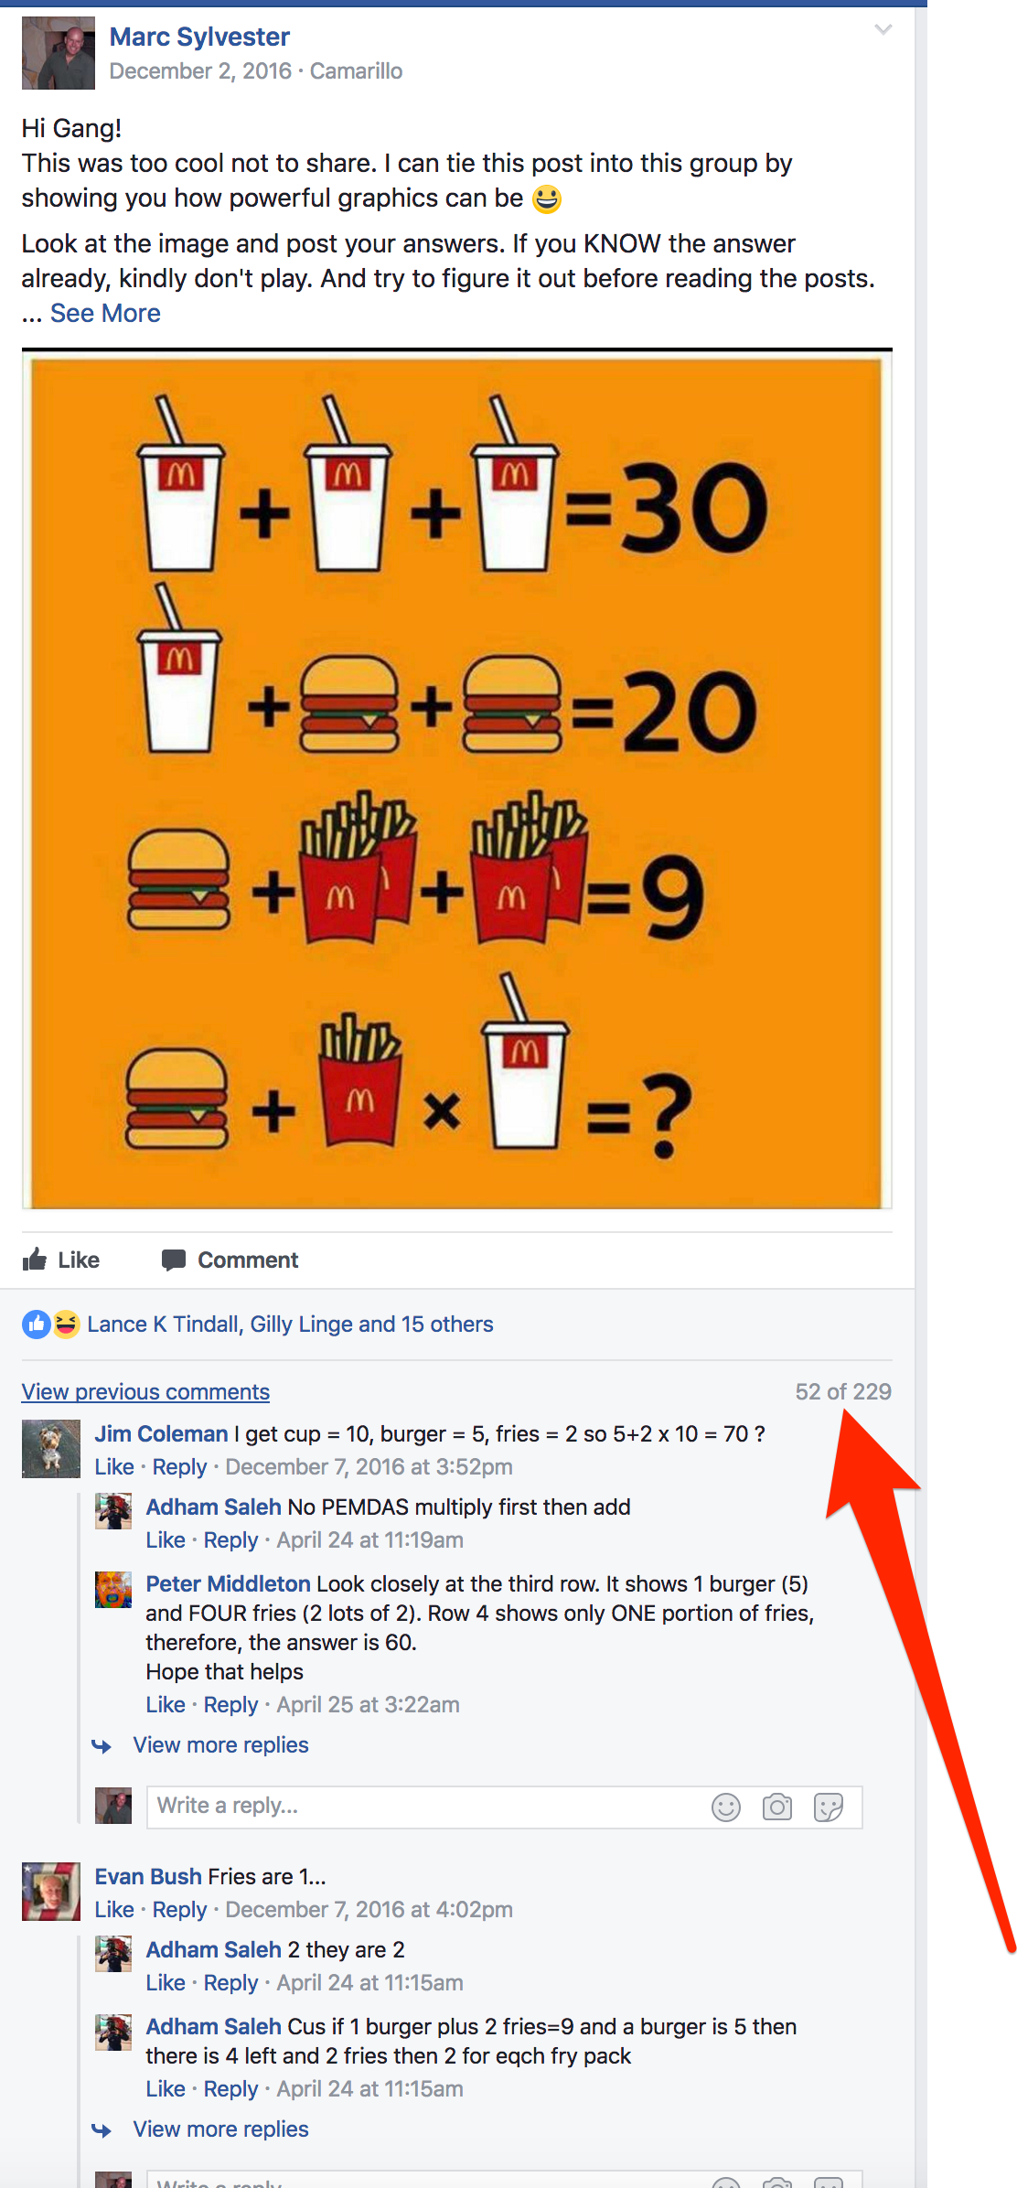Open Marc Sylvester's profile name link

[199, 37]
